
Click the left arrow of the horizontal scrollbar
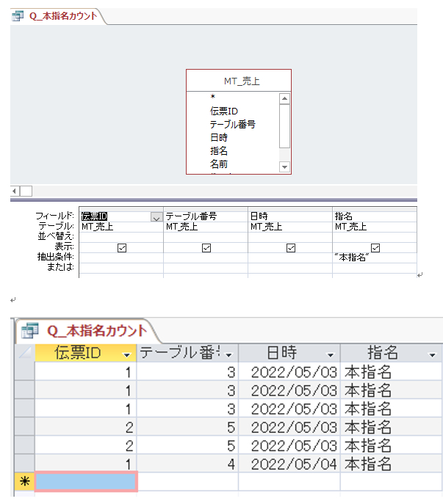(x=15, y=191)
